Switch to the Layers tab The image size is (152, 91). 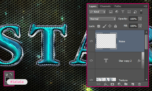click(93, 6)
